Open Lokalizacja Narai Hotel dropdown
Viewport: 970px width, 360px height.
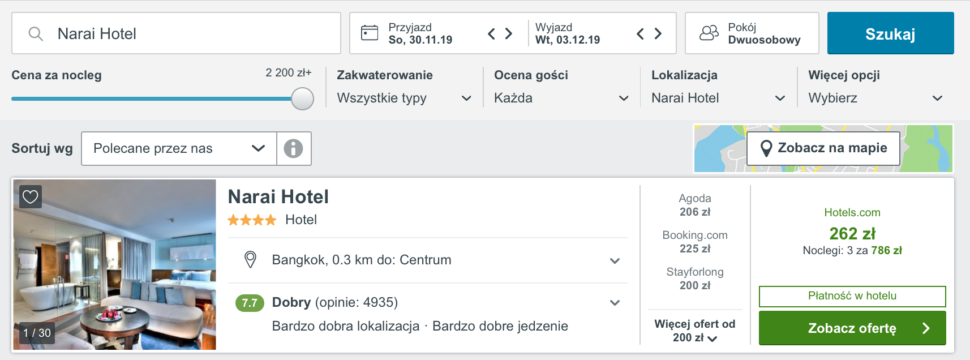[x=718, y=98]
